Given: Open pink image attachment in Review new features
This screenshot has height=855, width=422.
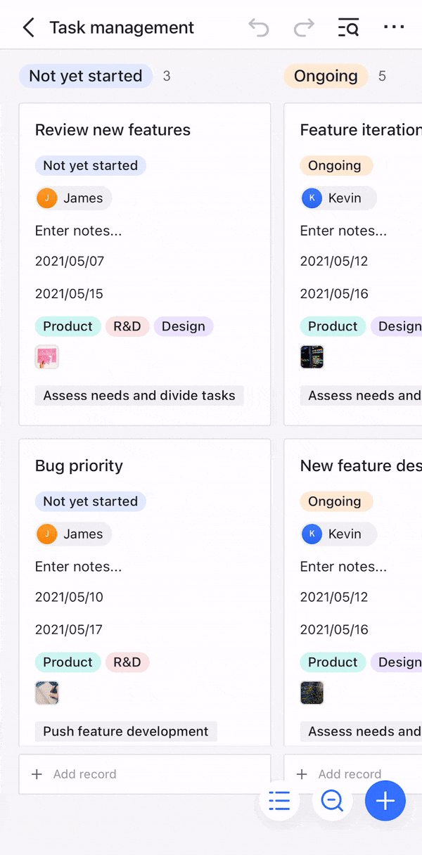Looking at the screenshot, I should coord(47,357).
